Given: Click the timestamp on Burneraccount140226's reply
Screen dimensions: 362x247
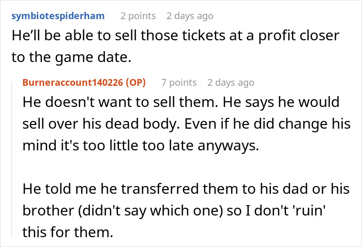Looking at the screenshot, I should (231, 83).
